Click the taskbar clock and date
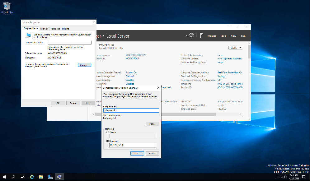 click(x=294, y=177)
